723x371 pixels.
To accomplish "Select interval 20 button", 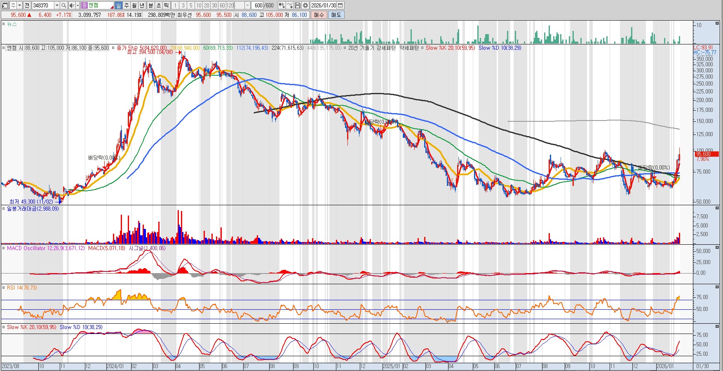I will (x=207, y=5).
